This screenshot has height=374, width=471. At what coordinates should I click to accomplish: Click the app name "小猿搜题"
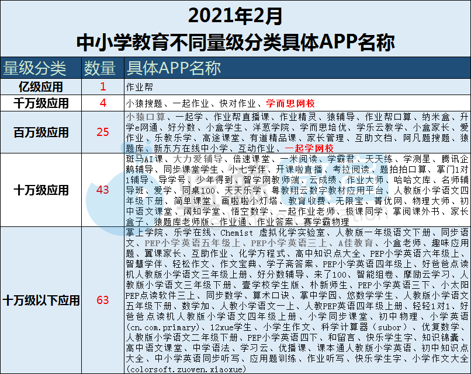tap(144, 103)
